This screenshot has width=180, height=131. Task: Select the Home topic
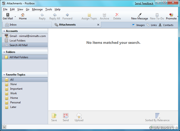(25, 98)
